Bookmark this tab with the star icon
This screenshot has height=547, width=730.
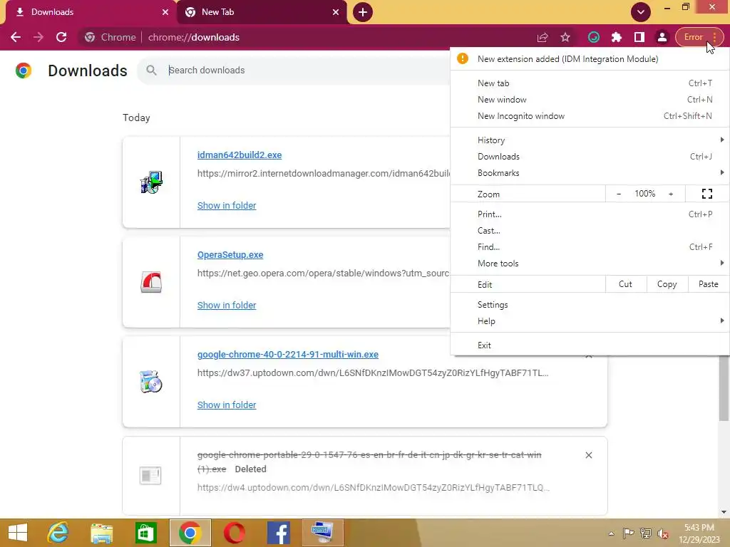[x=565, y=37]
